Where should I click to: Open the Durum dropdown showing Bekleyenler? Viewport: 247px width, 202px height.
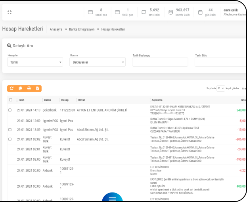[98, 62]
